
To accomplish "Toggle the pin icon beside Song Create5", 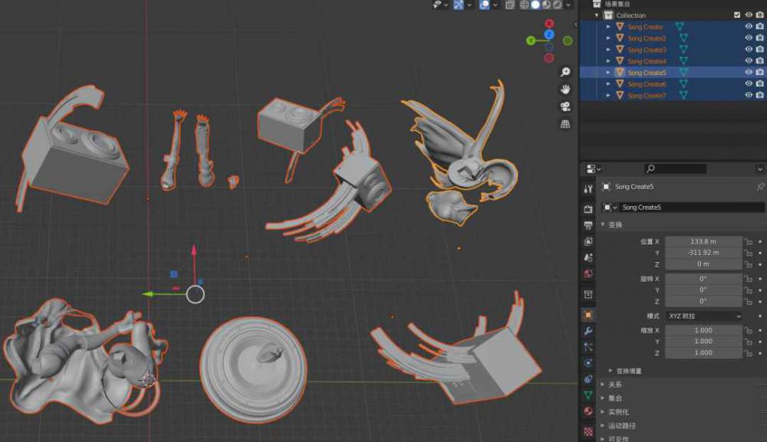I will click(x=759, y=187).
